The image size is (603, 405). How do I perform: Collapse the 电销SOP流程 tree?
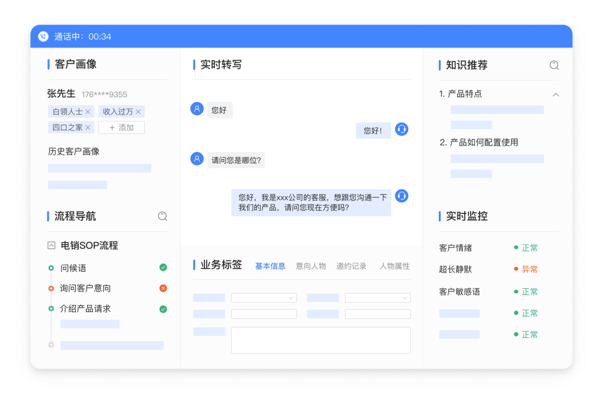coord(51,245)
